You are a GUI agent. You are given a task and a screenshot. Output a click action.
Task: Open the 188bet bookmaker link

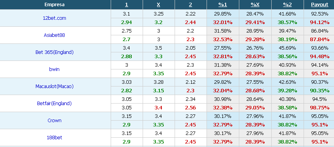(54, 137)
